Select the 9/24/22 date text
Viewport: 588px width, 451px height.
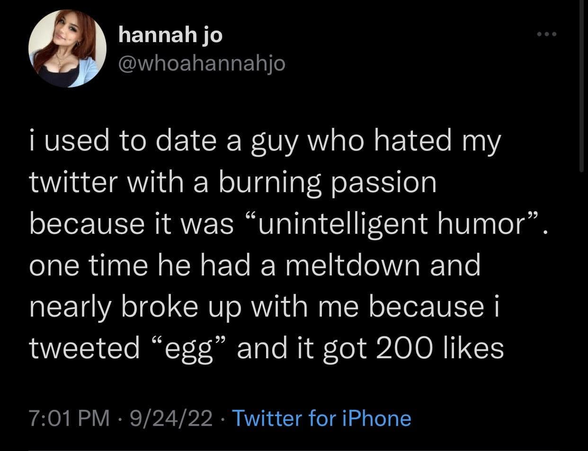pyautogui.click(x=172, y=418)
